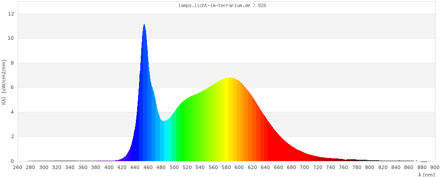444x177 pixels.
Task: Click the x-axis label 500
Action: click(174, 167)
